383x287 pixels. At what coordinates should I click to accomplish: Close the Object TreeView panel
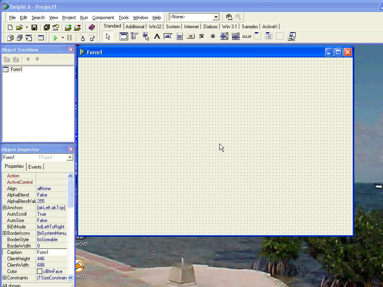tap(71, 50)
